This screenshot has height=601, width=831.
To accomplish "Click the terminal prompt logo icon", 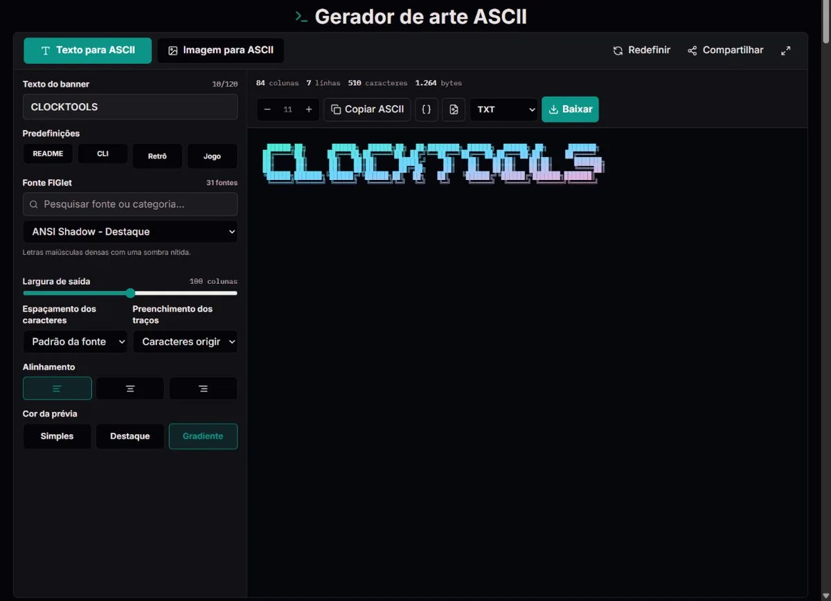I will click(301, 17).
